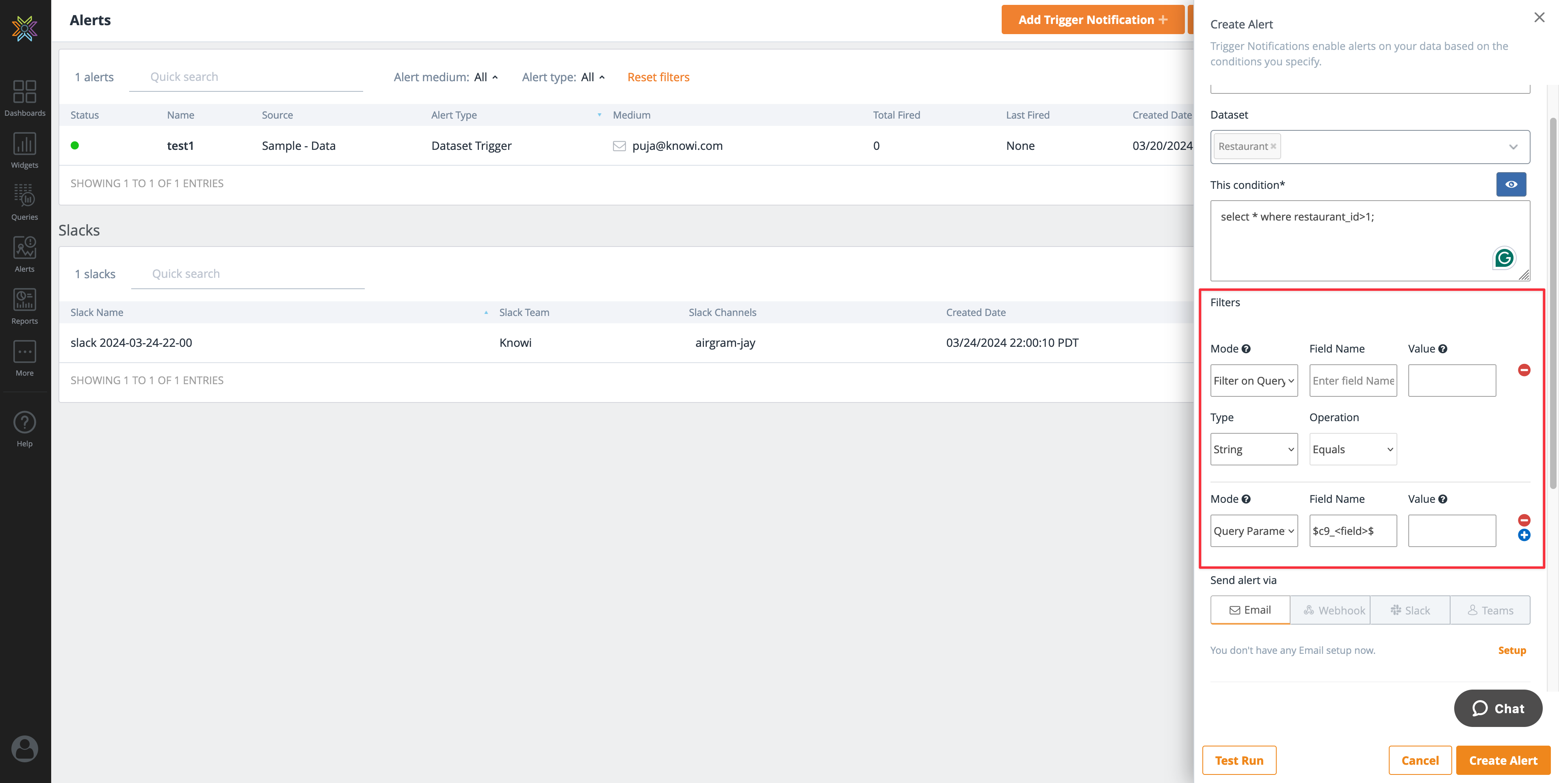Screen dimensions: 1559x783
Task: Click Add Trigger Notification button
Action: 1093,19
